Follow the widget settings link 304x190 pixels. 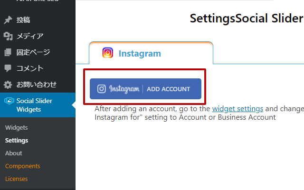coord(237,109)
